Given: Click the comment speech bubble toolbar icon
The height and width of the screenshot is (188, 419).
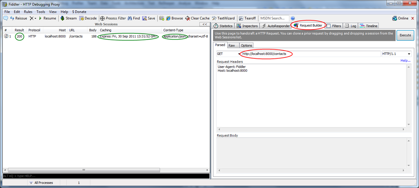Looking at the screenshot, I should 5,18.
